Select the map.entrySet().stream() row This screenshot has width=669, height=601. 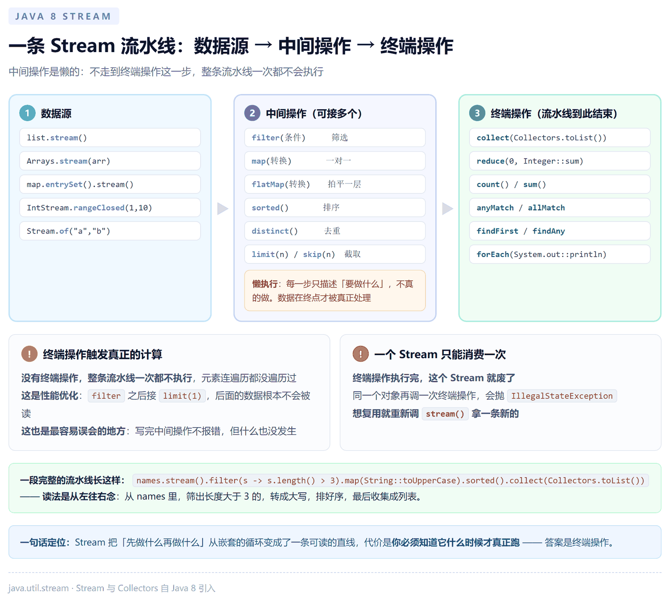click(x=110, y=184)
